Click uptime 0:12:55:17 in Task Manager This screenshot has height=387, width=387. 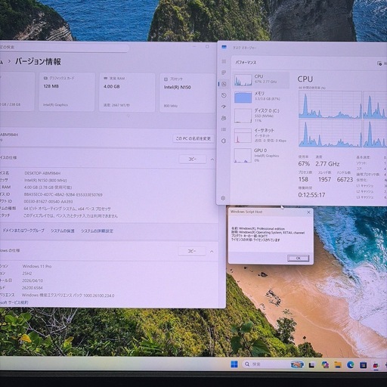311,195
